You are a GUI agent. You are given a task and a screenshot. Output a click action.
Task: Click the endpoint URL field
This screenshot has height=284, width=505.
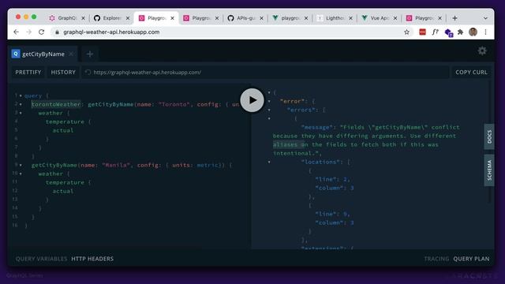[266, 72]
